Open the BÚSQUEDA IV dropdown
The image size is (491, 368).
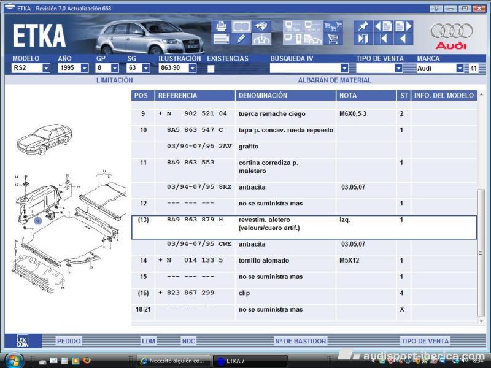344,68
